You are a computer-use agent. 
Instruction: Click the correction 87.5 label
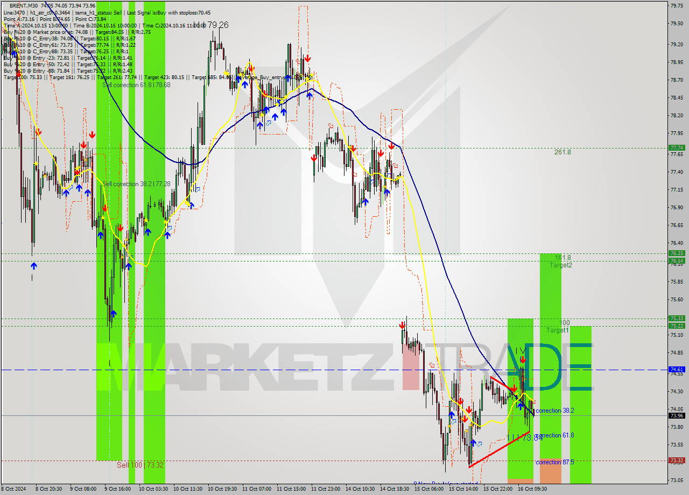pyautogui.click(x=555, y=462)
